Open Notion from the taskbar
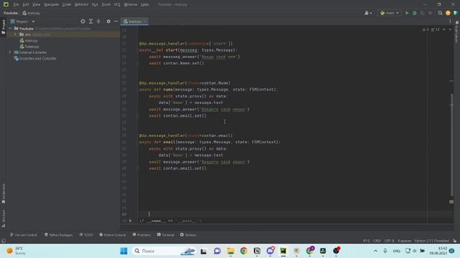The image size is (460, 258). pos(257,251)
